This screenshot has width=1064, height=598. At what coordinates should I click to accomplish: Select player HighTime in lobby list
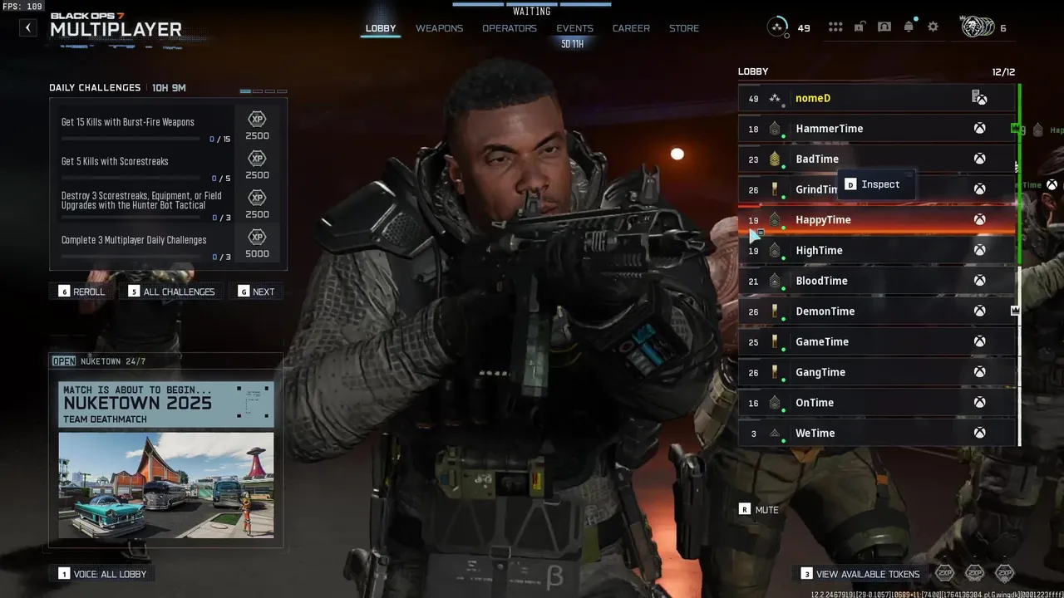tap(876, 250)
